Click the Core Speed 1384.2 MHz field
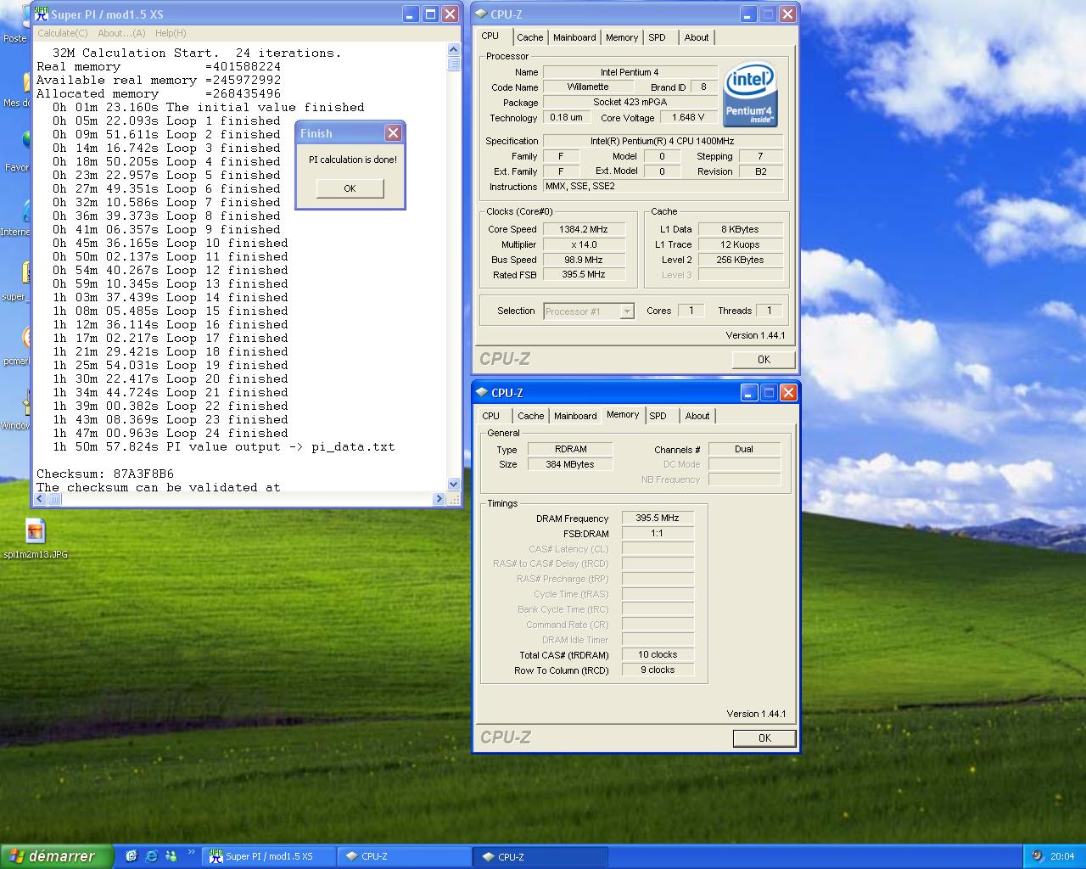The width and height of the screenshot is (1086, 869). click(x=584, y=229)
